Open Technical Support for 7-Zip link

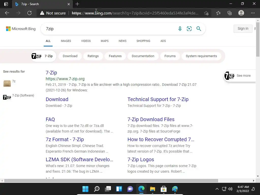tap(158, 99)
